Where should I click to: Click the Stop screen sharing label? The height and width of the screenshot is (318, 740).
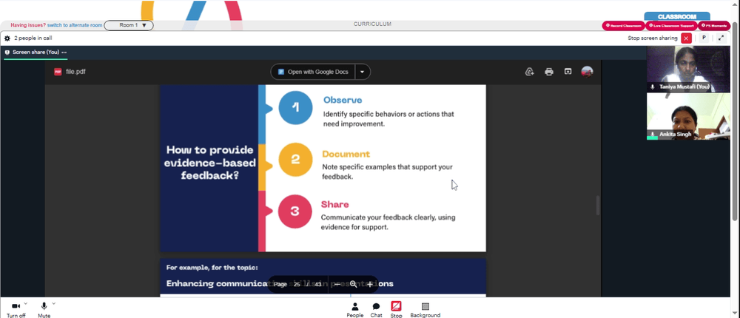pos(652,38)
